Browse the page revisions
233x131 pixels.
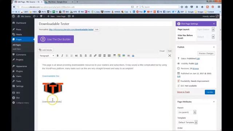(196, 68)
